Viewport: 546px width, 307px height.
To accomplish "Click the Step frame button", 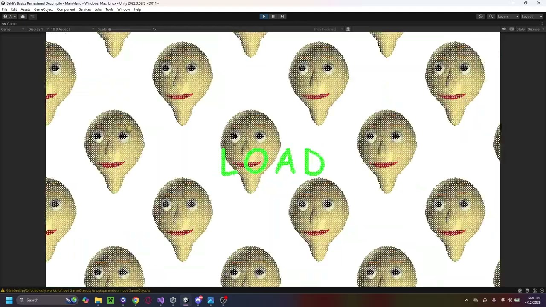I will point(282,17).
